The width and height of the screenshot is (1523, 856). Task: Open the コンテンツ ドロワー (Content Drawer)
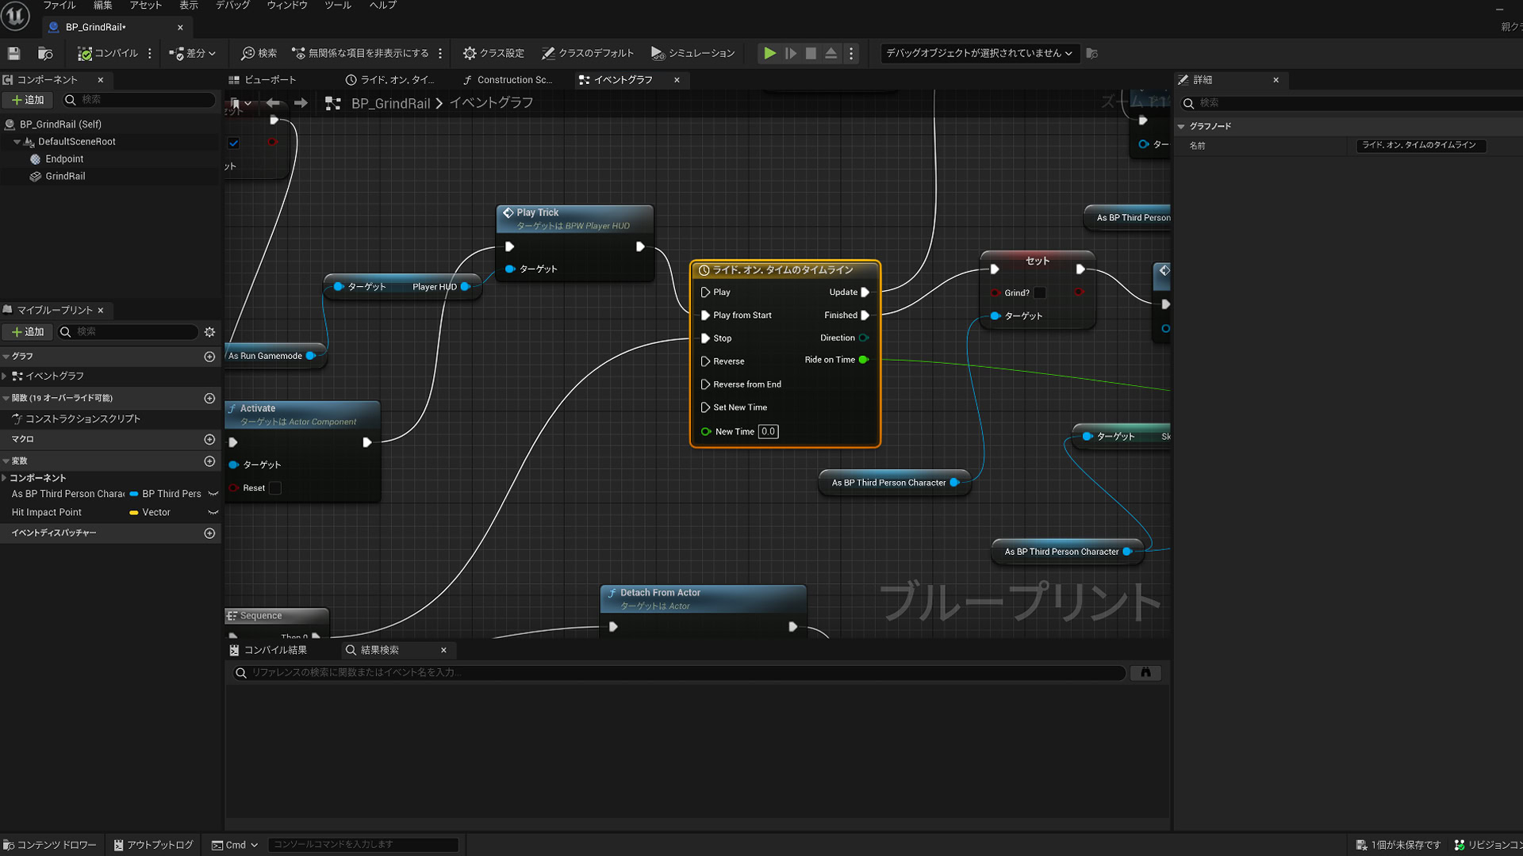click(x=50, y=845)
